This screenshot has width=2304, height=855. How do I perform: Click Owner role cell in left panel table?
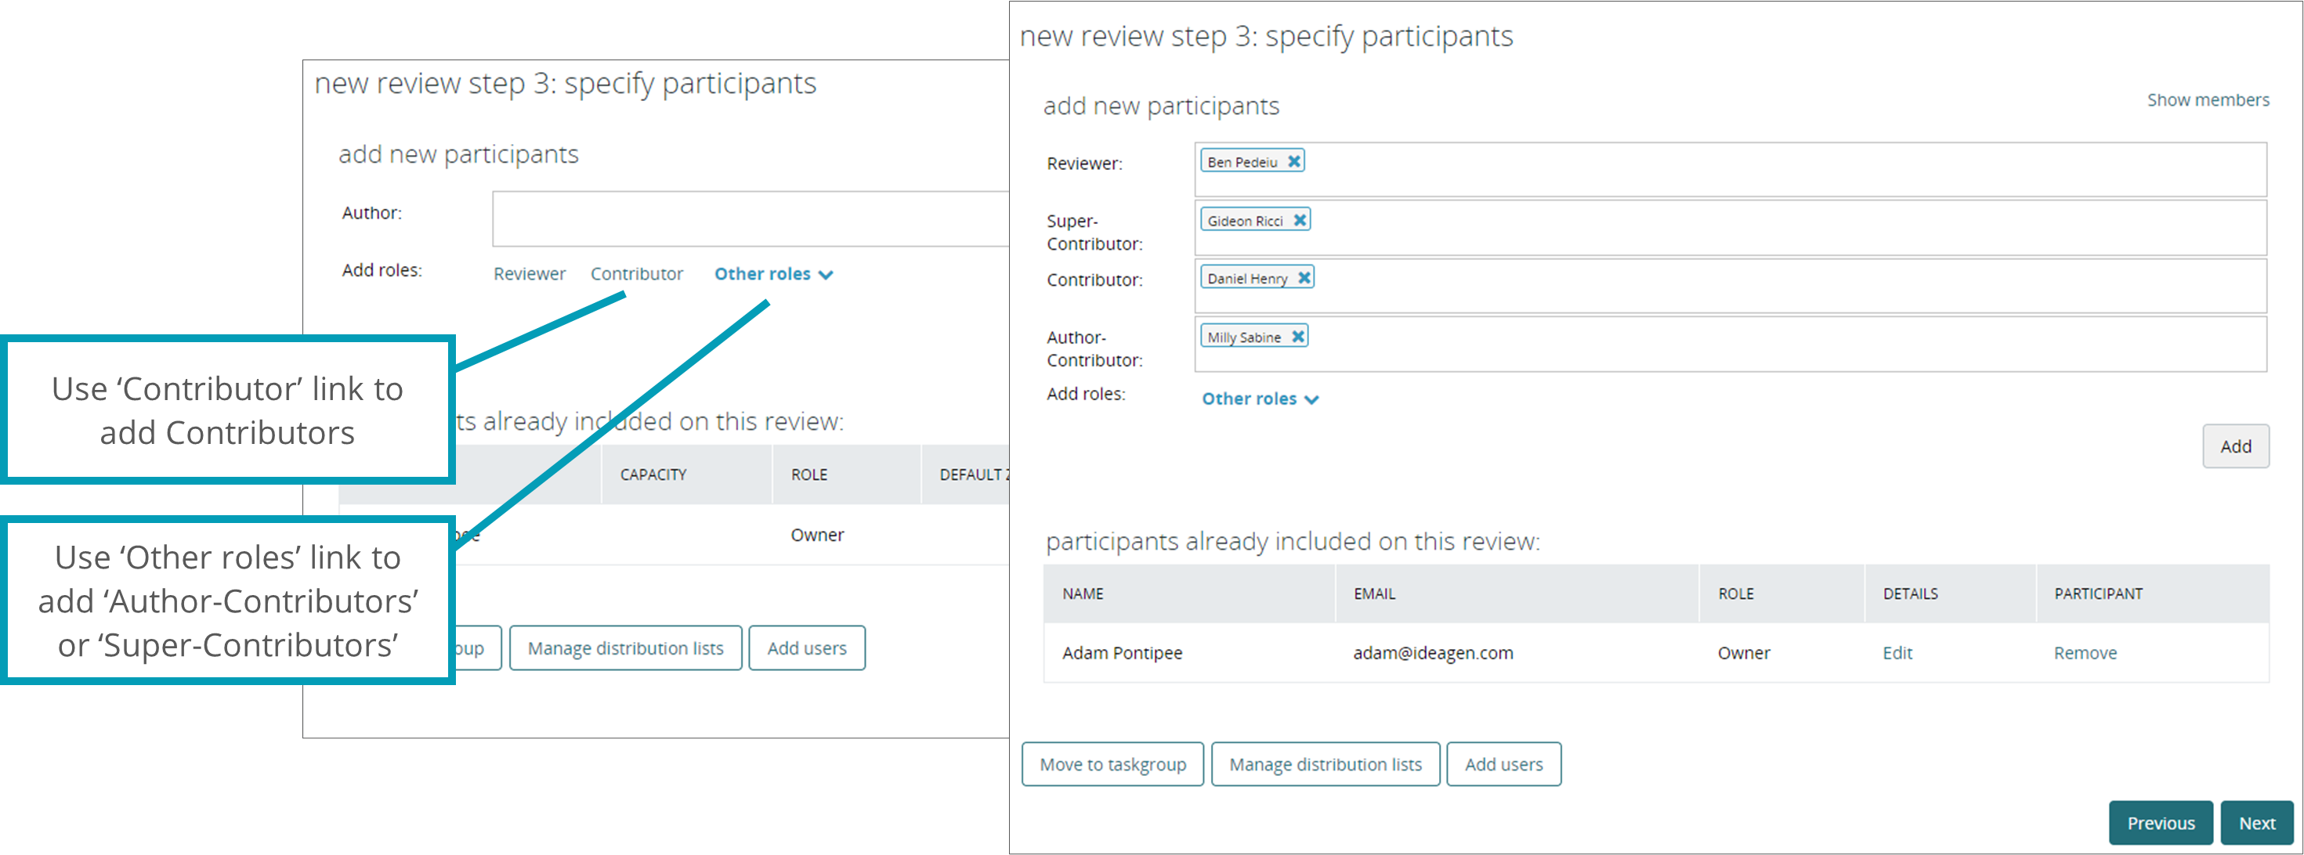click(x=816, y=535)
